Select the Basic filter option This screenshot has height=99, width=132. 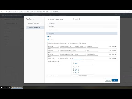tap(48, 37)
